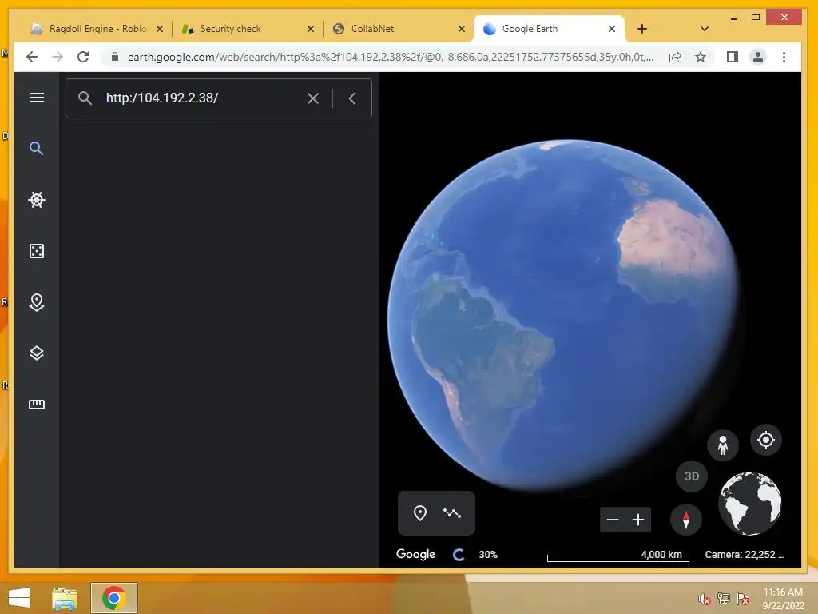The width and height of the screenshot is (818, 614).
Task: Zoom out with the minus button
Action: point(613,520)
